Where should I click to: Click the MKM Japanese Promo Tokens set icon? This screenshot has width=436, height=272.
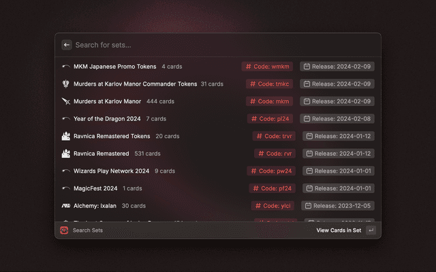[66, 67]
